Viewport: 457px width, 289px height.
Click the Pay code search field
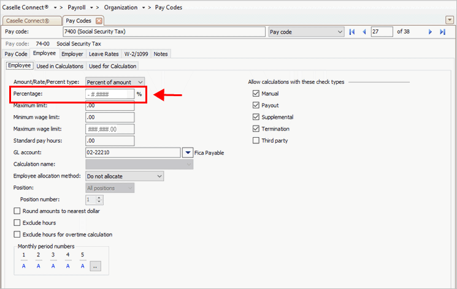[x=164, y=32]
